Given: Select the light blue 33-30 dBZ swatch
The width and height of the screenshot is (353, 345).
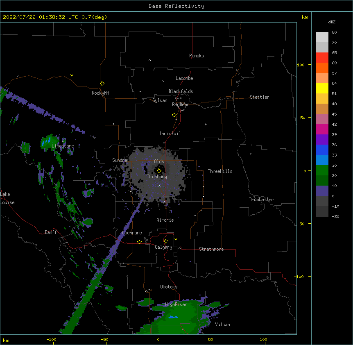Looking at the screenshot, I should click(322, 160).
